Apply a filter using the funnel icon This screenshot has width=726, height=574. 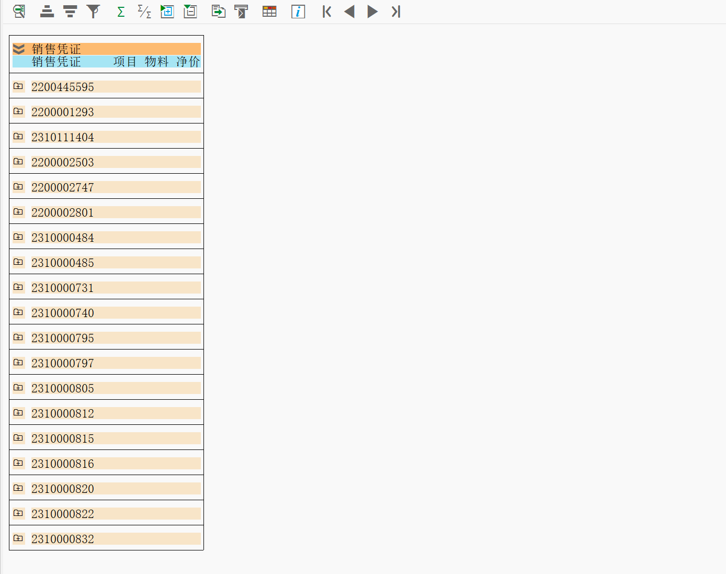click(x=93, y=11)
